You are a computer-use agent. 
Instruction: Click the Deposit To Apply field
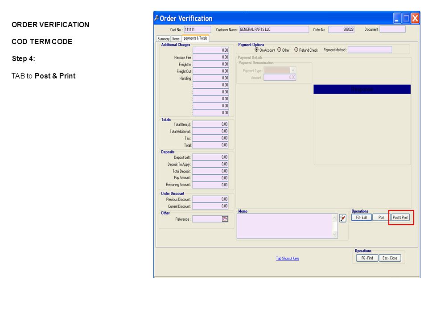click(x=210, y=164)
